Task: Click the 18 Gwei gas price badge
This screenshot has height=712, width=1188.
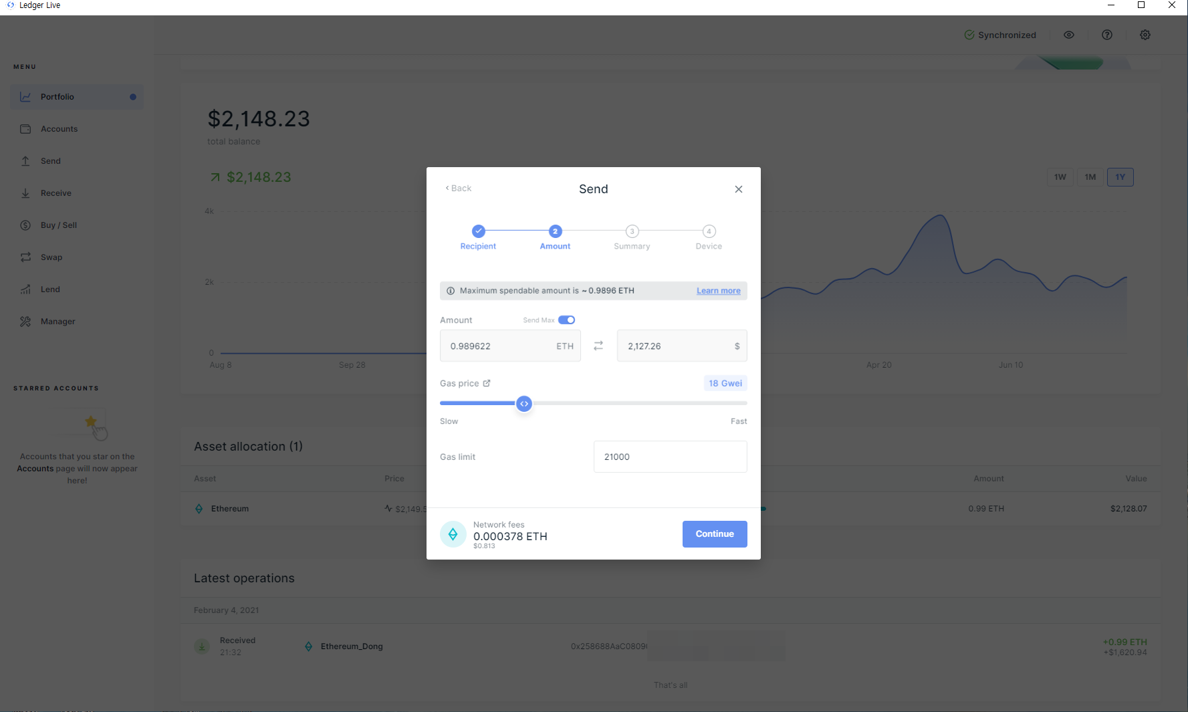Action: (725, 383)
